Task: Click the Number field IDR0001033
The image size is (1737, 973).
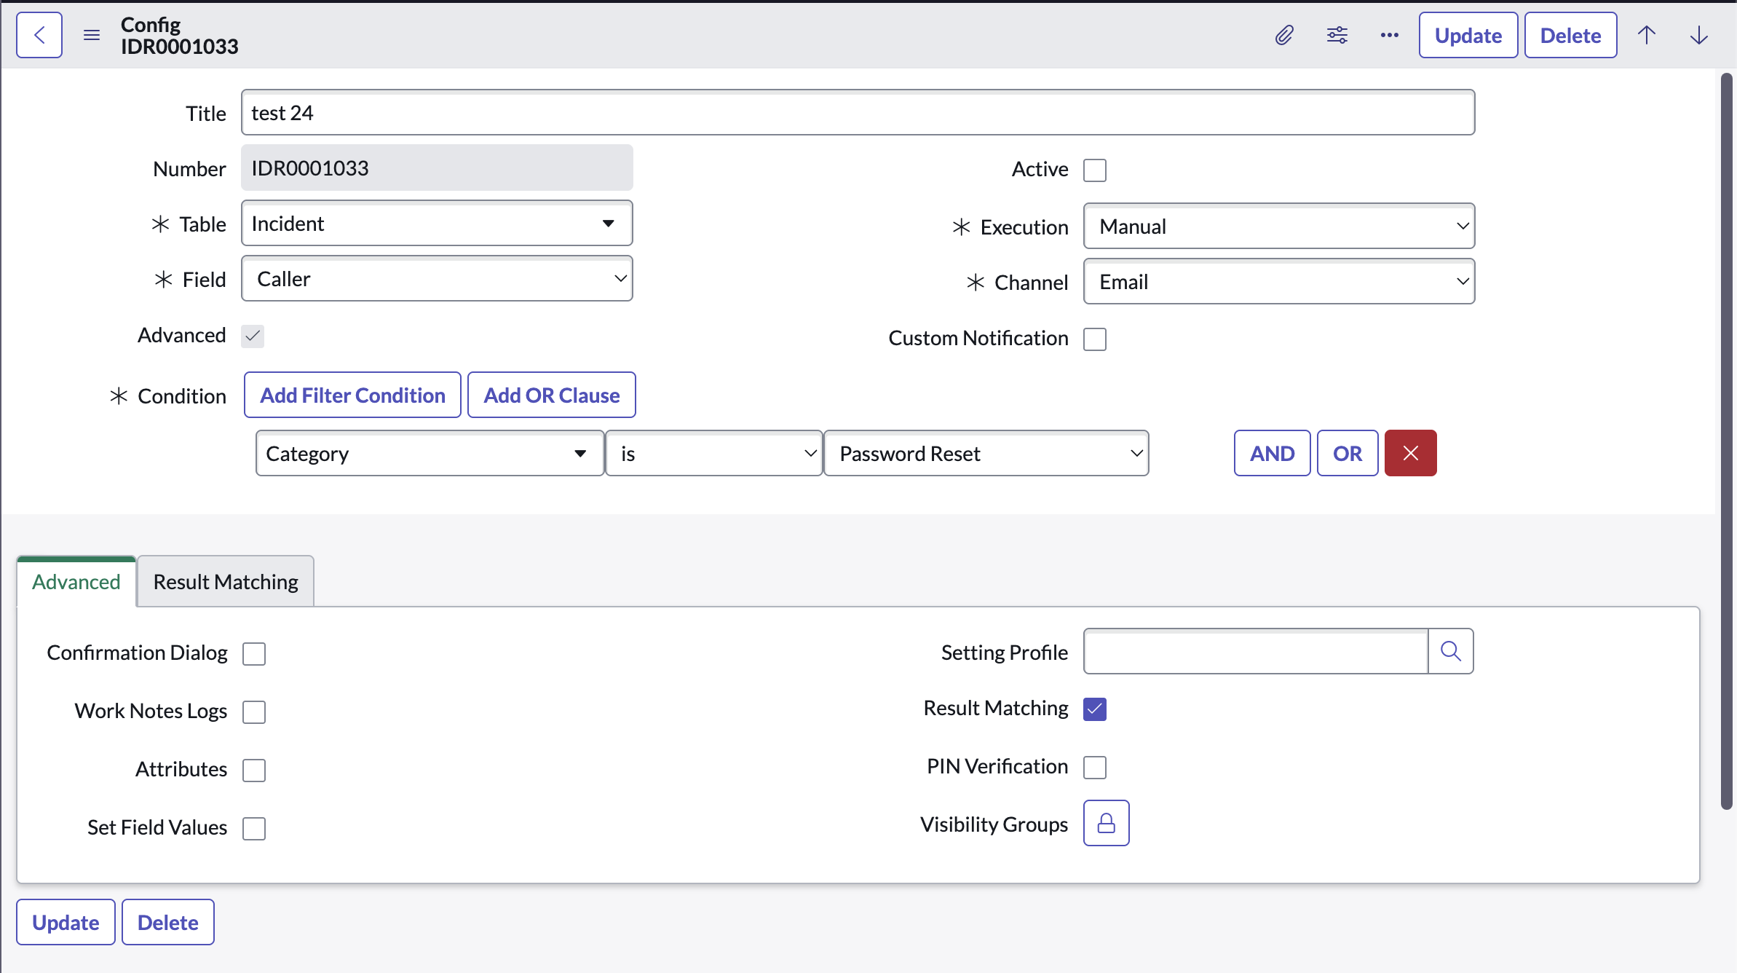Action: (x=437, y=168)
